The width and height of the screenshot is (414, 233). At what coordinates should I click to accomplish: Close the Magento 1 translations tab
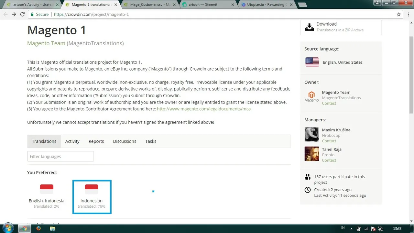click(116, 5)
